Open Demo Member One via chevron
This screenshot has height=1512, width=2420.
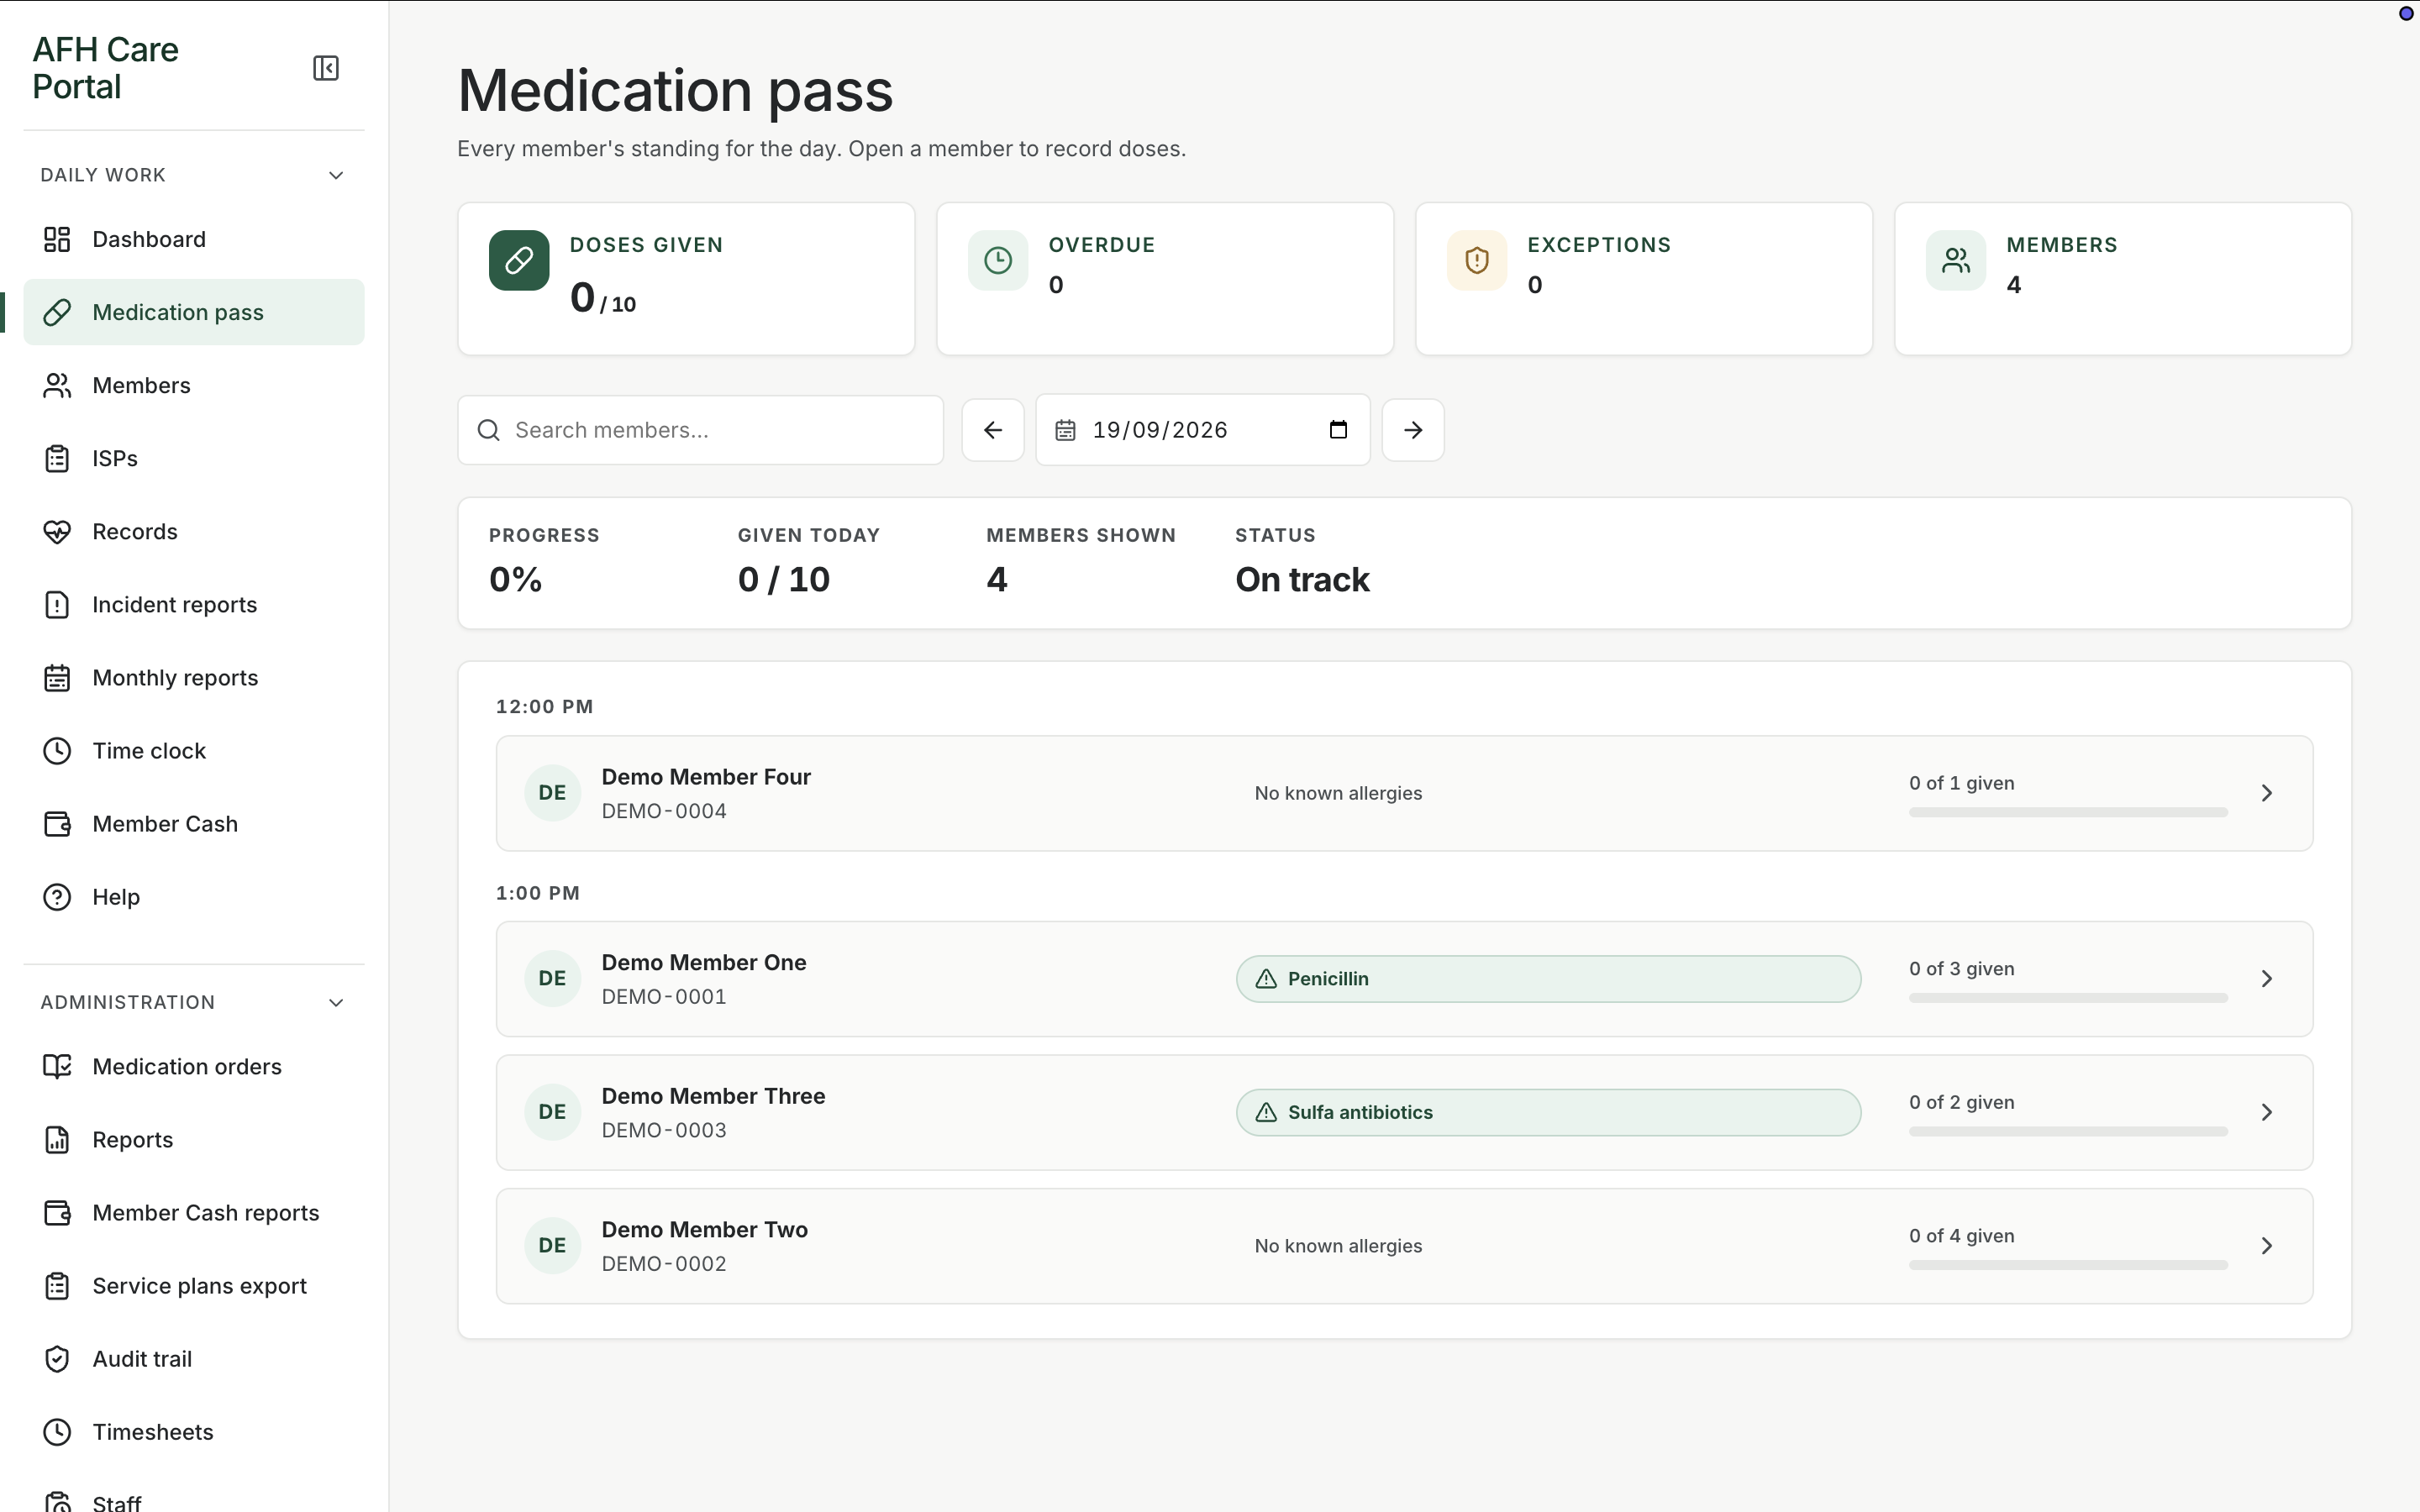2267,979
